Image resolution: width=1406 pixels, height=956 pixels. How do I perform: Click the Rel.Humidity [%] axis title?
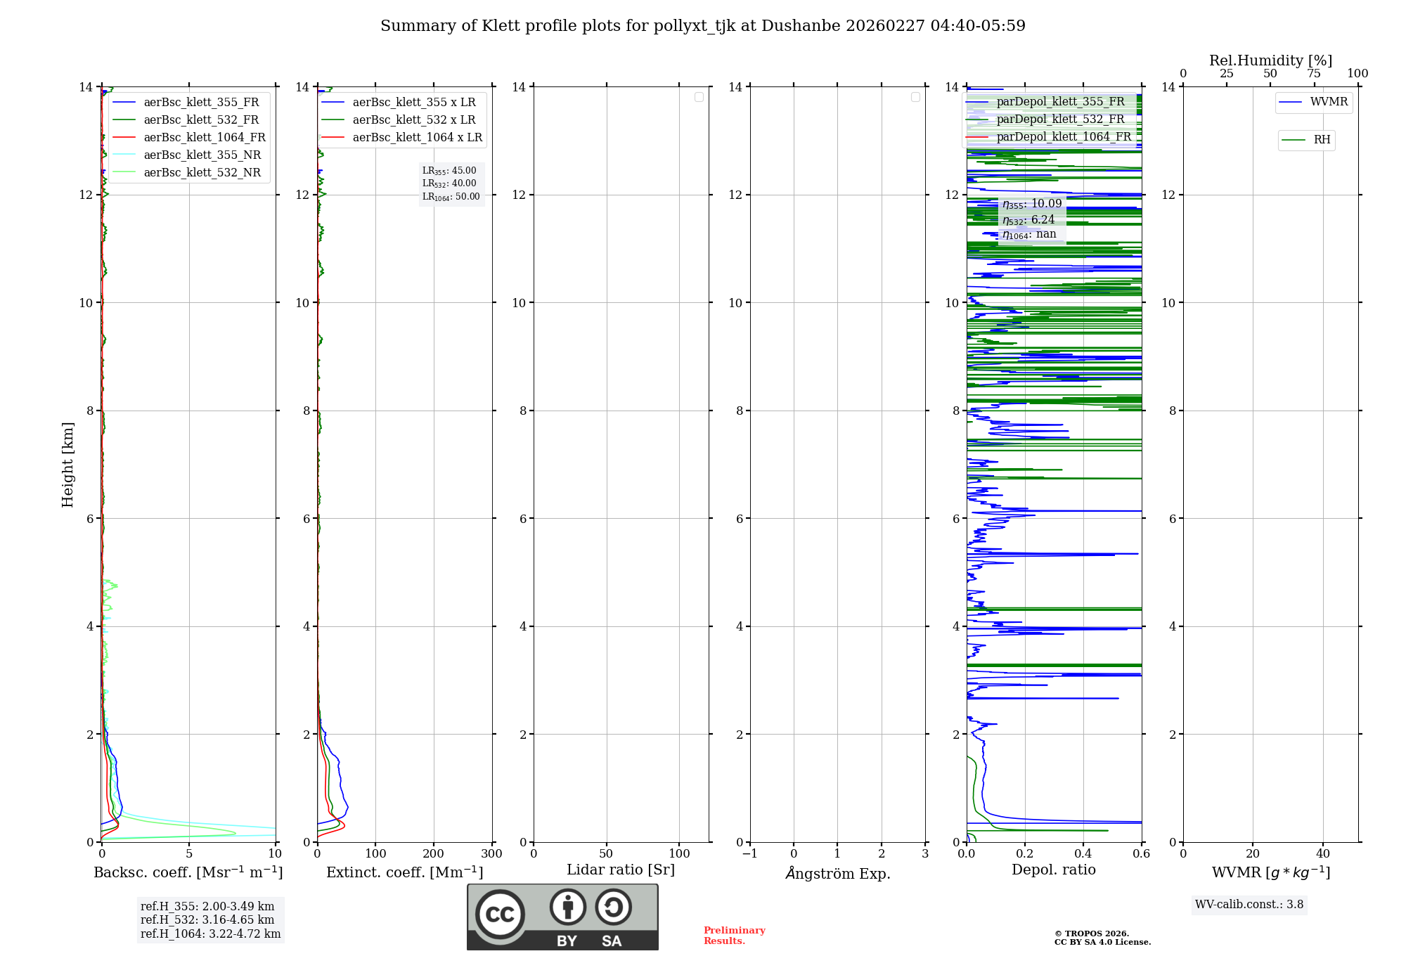click(1270, 60)
